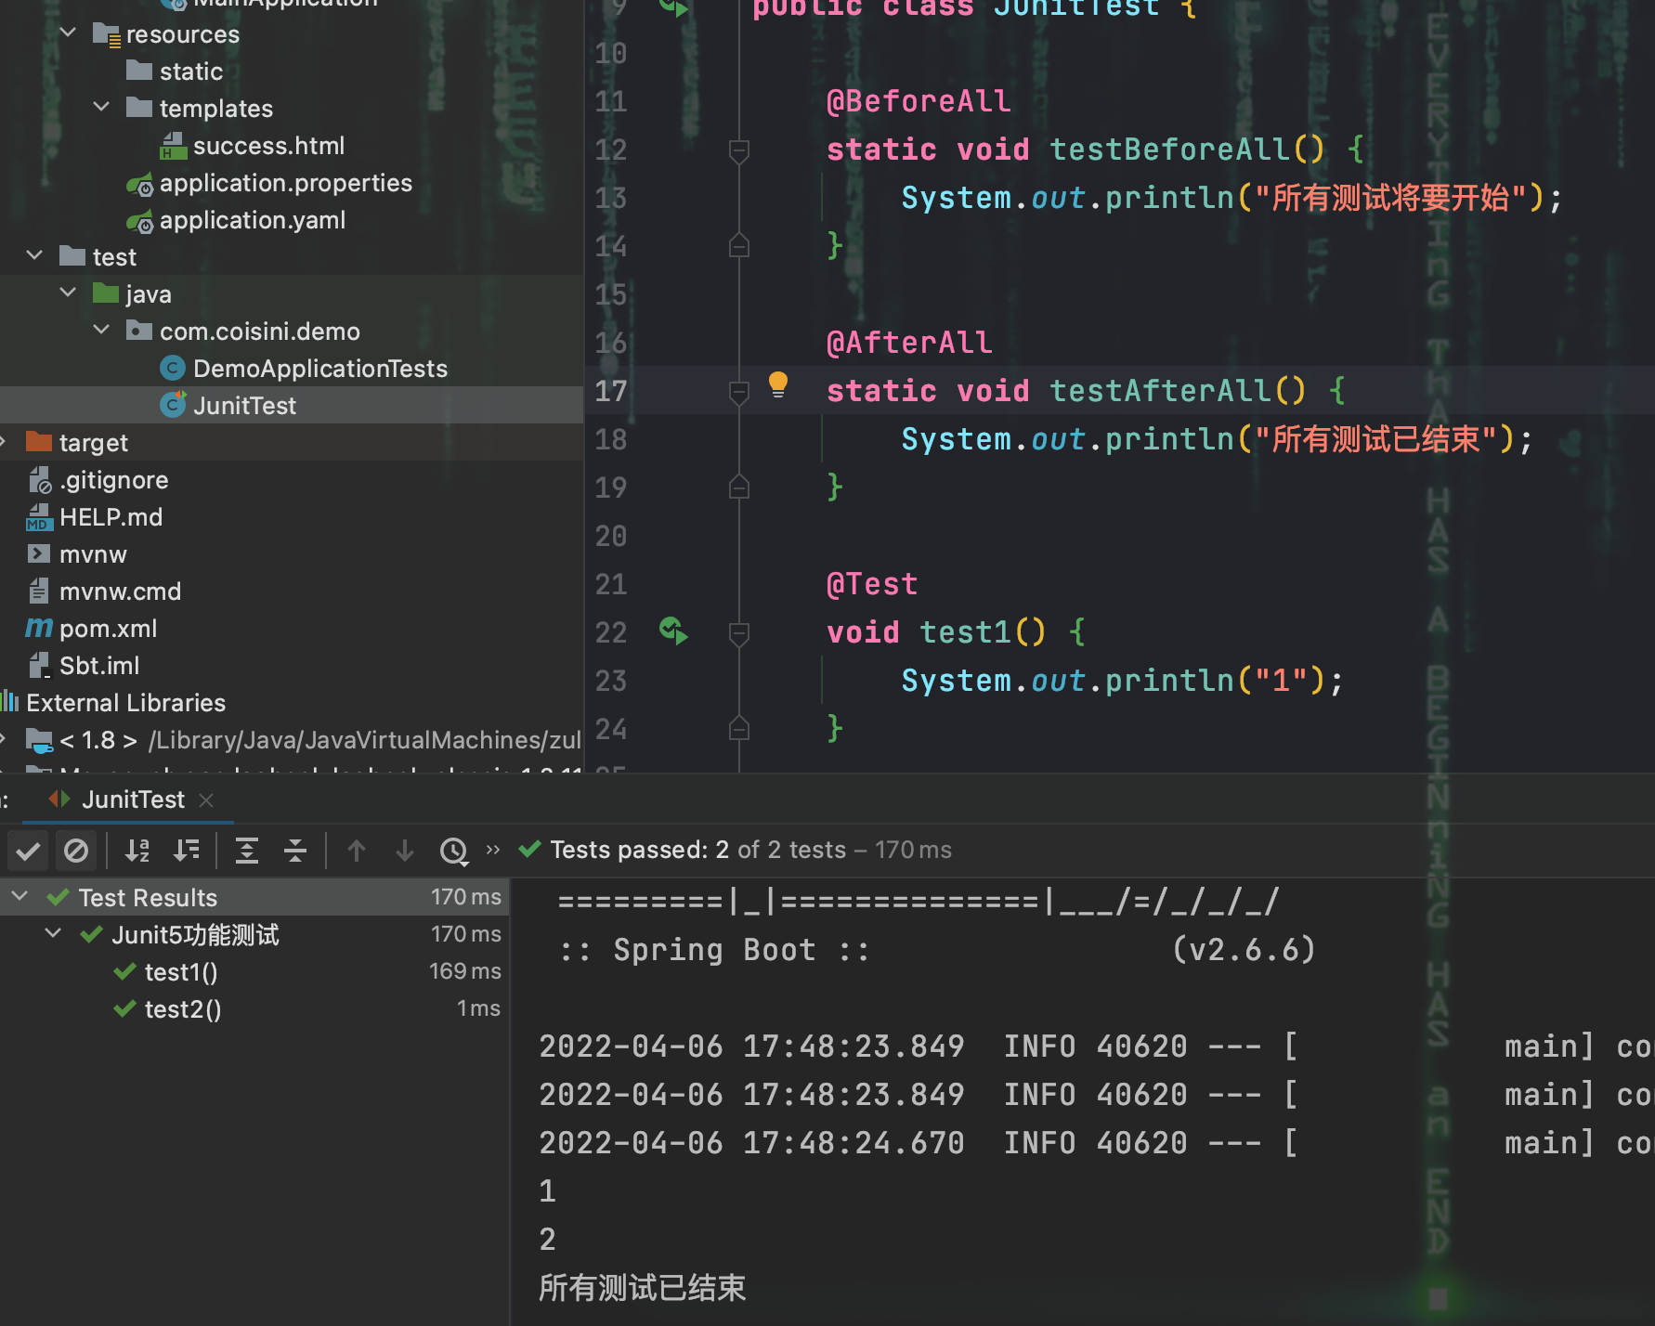
Task: Collapse the test folder
Action: pos(34,256)
